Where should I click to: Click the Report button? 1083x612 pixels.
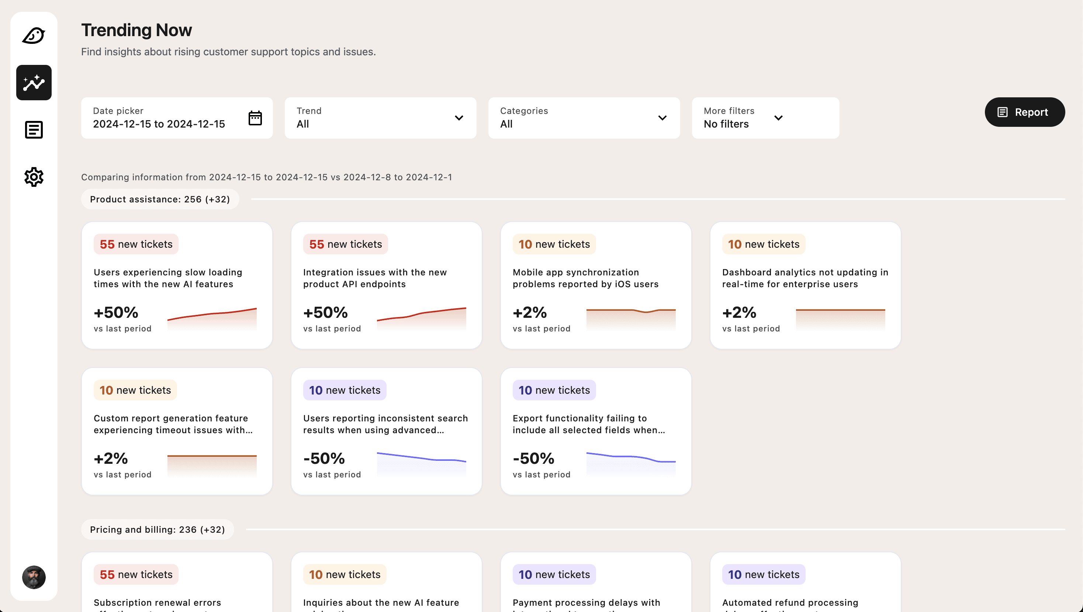1025,112
